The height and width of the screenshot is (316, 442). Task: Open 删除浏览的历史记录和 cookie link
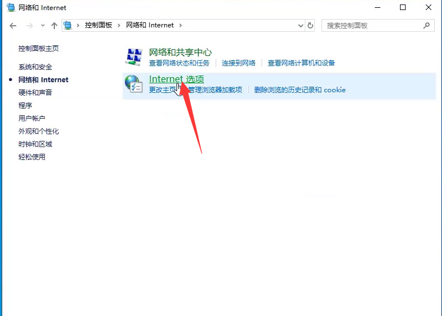300,90
